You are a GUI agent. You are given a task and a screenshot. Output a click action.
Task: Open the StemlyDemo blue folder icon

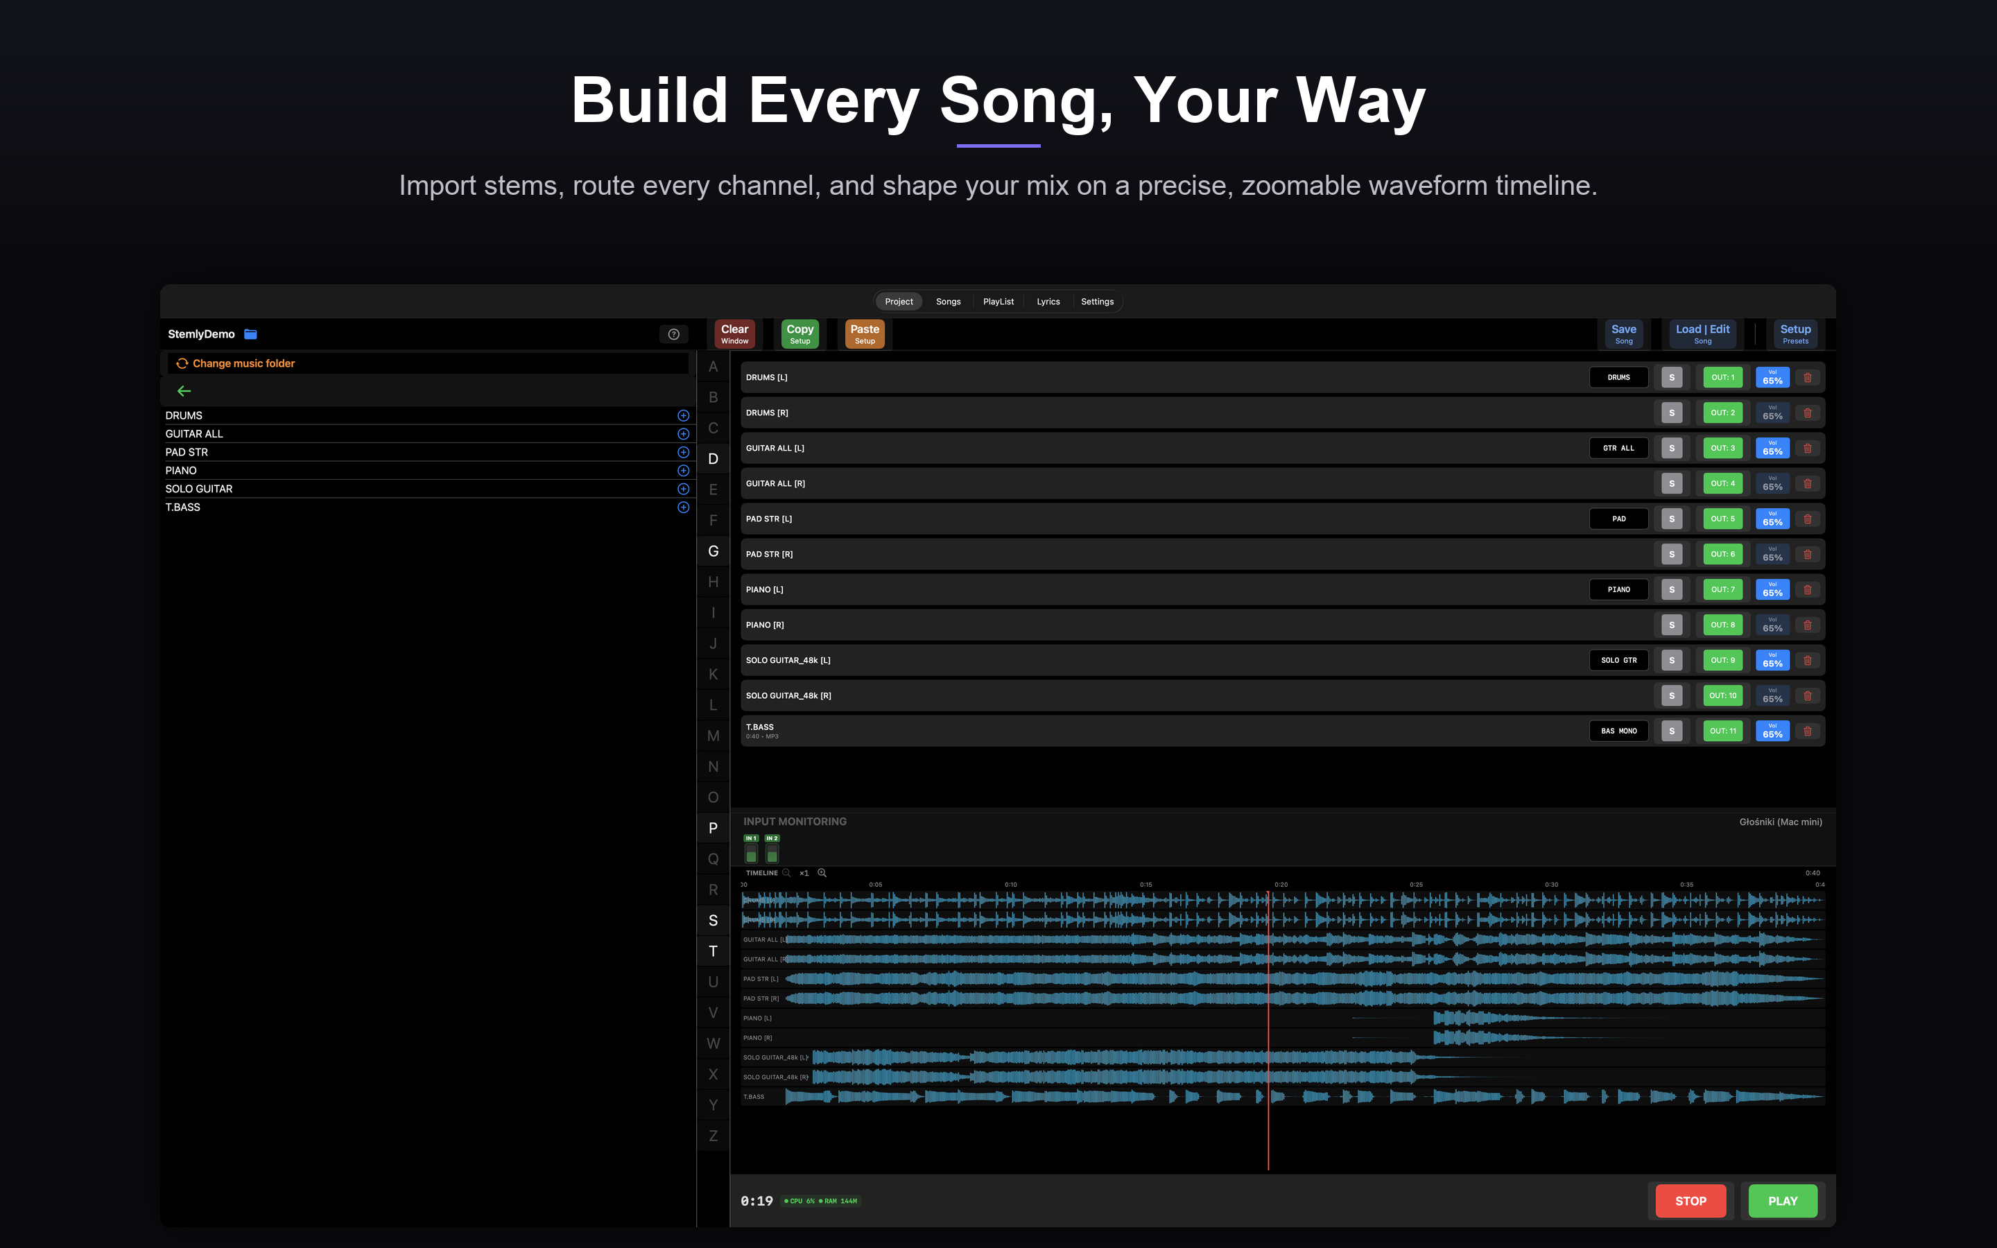(x=251, y=334)
